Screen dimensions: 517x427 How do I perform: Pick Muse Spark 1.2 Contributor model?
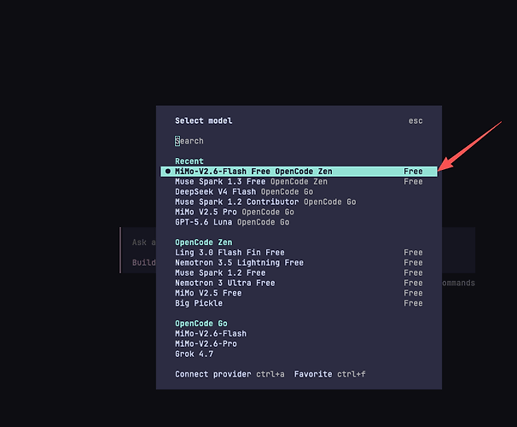pyautogui.click(x=299, y=202)
